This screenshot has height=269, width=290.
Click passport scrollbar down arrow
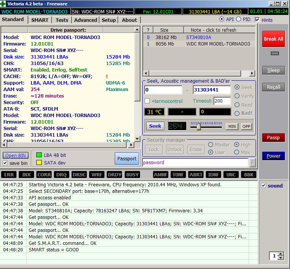point(137,139)
